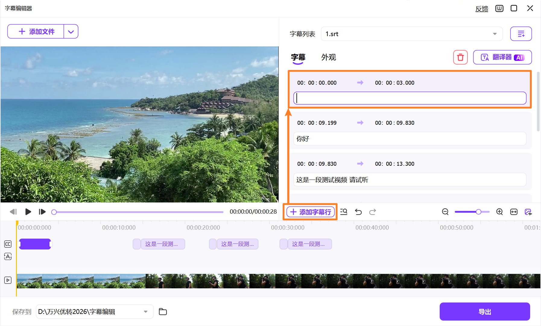Open the subtitle list settings icon
The width and height of the screenshot is (541, 326).
521,34
